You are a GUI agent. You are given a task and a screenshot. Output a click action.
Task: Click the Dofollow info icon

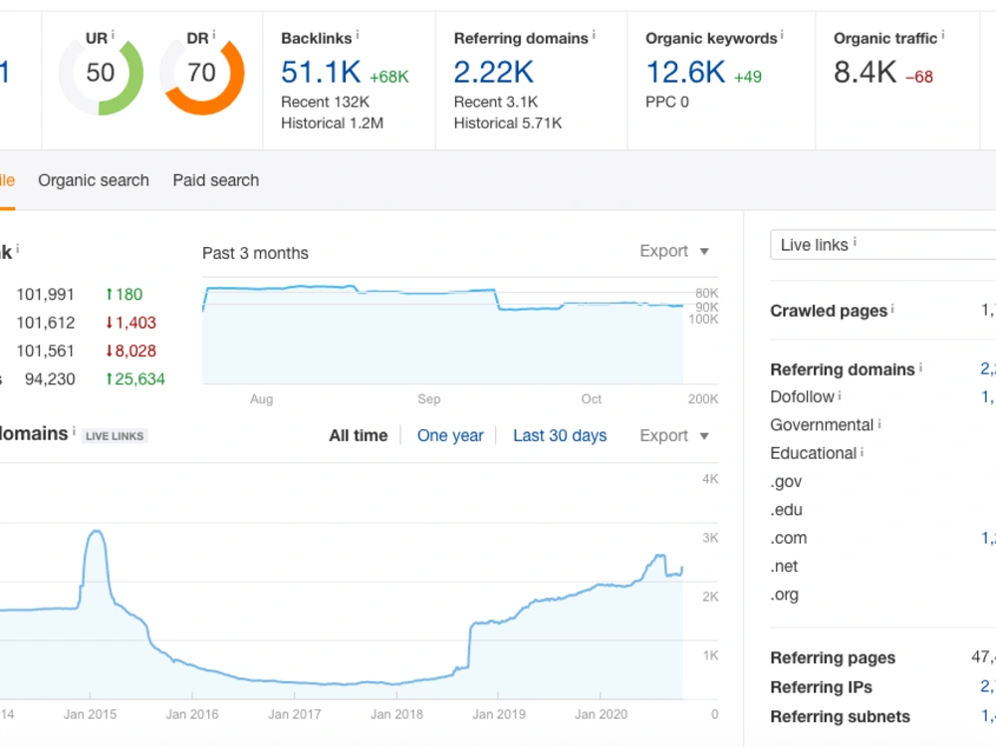click(840, 395)
